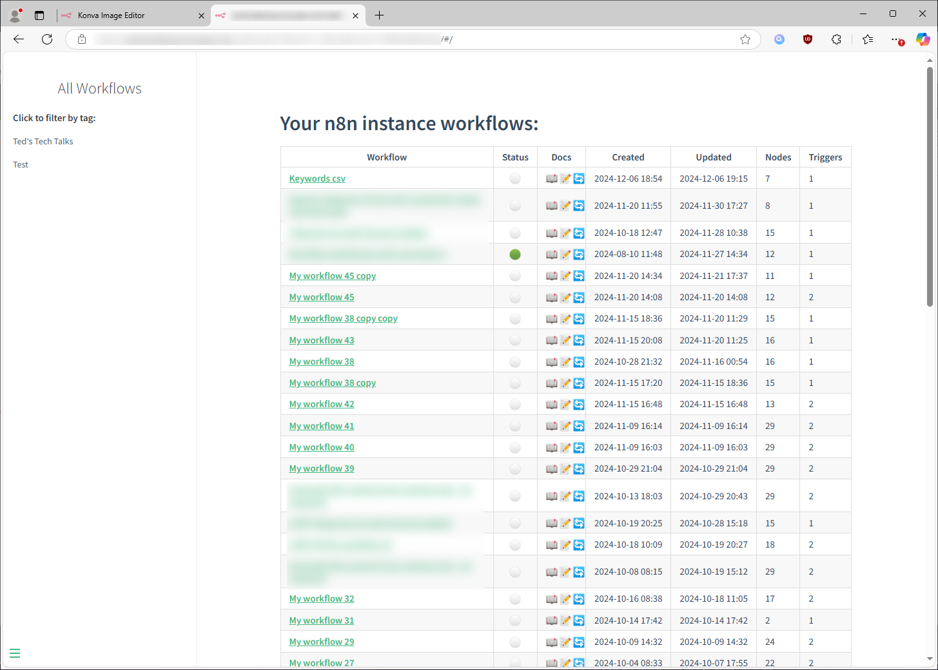
Task: Open the My workflow 45 copy link
Action: [333, 276]
